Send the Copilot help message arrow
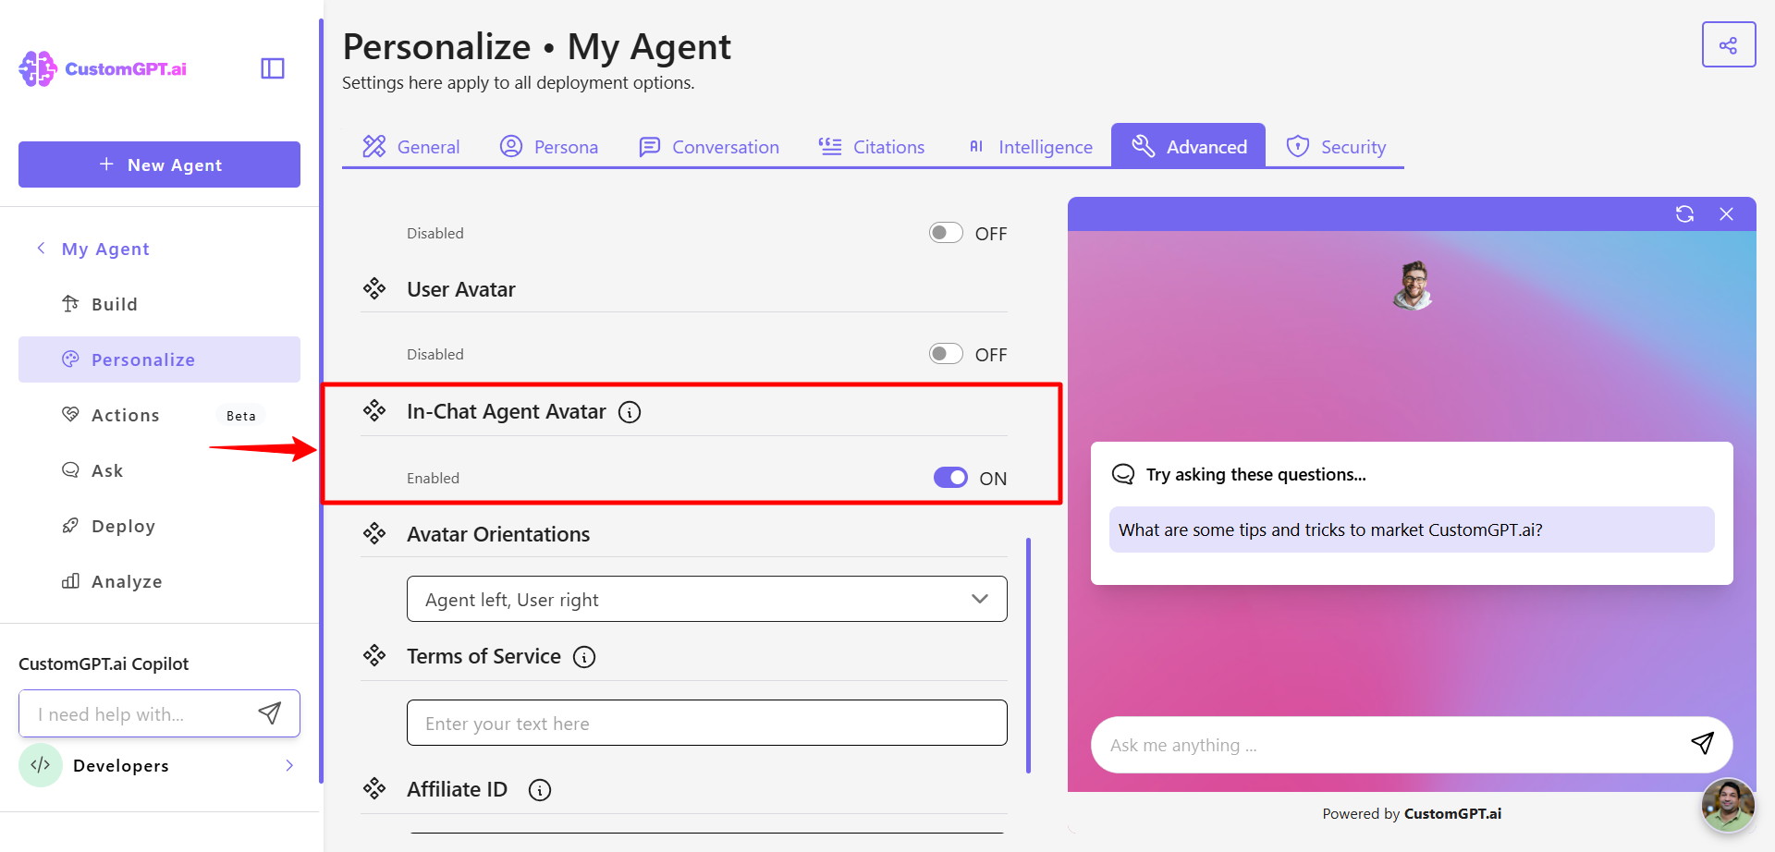Screen dimensions: 1775x852 [269, 712]
